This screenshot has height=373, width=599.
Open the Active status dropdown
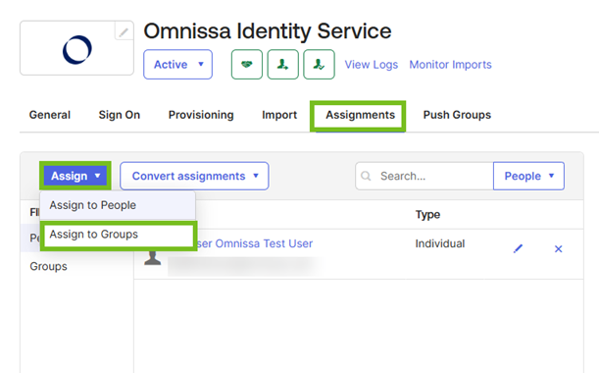coord(177,64)
